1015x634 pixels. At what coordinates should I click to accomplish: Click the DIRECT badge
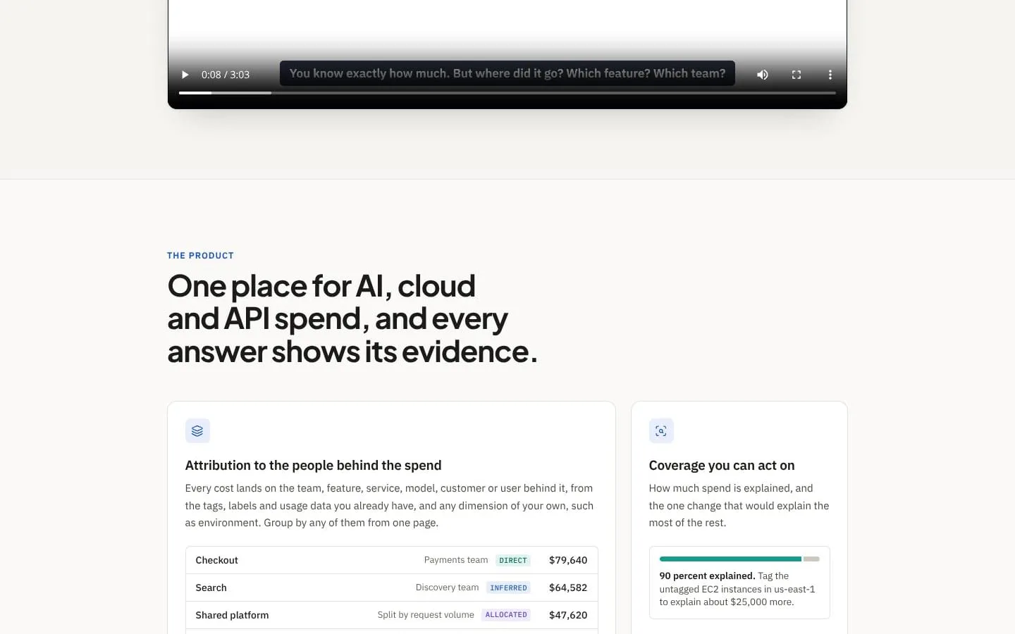[x=513, y=561]
